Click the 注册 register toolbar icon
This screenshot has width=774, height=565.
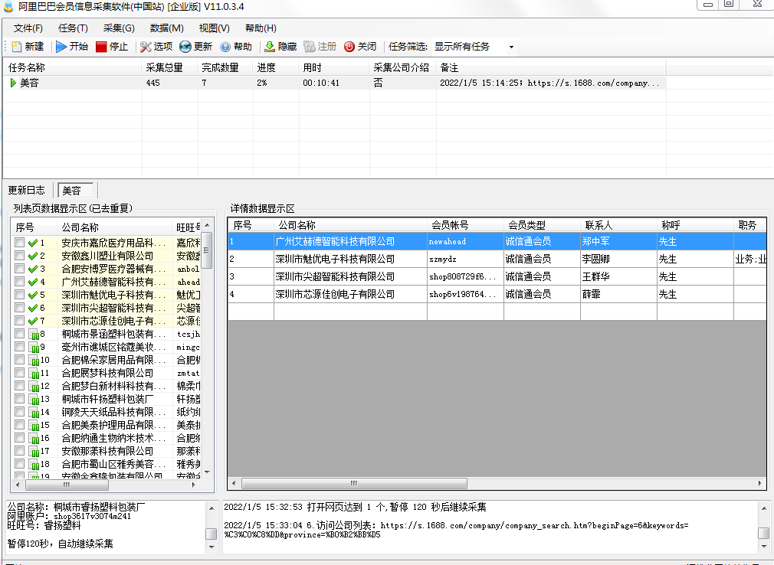pyautogui.click(x=310, y=47)
